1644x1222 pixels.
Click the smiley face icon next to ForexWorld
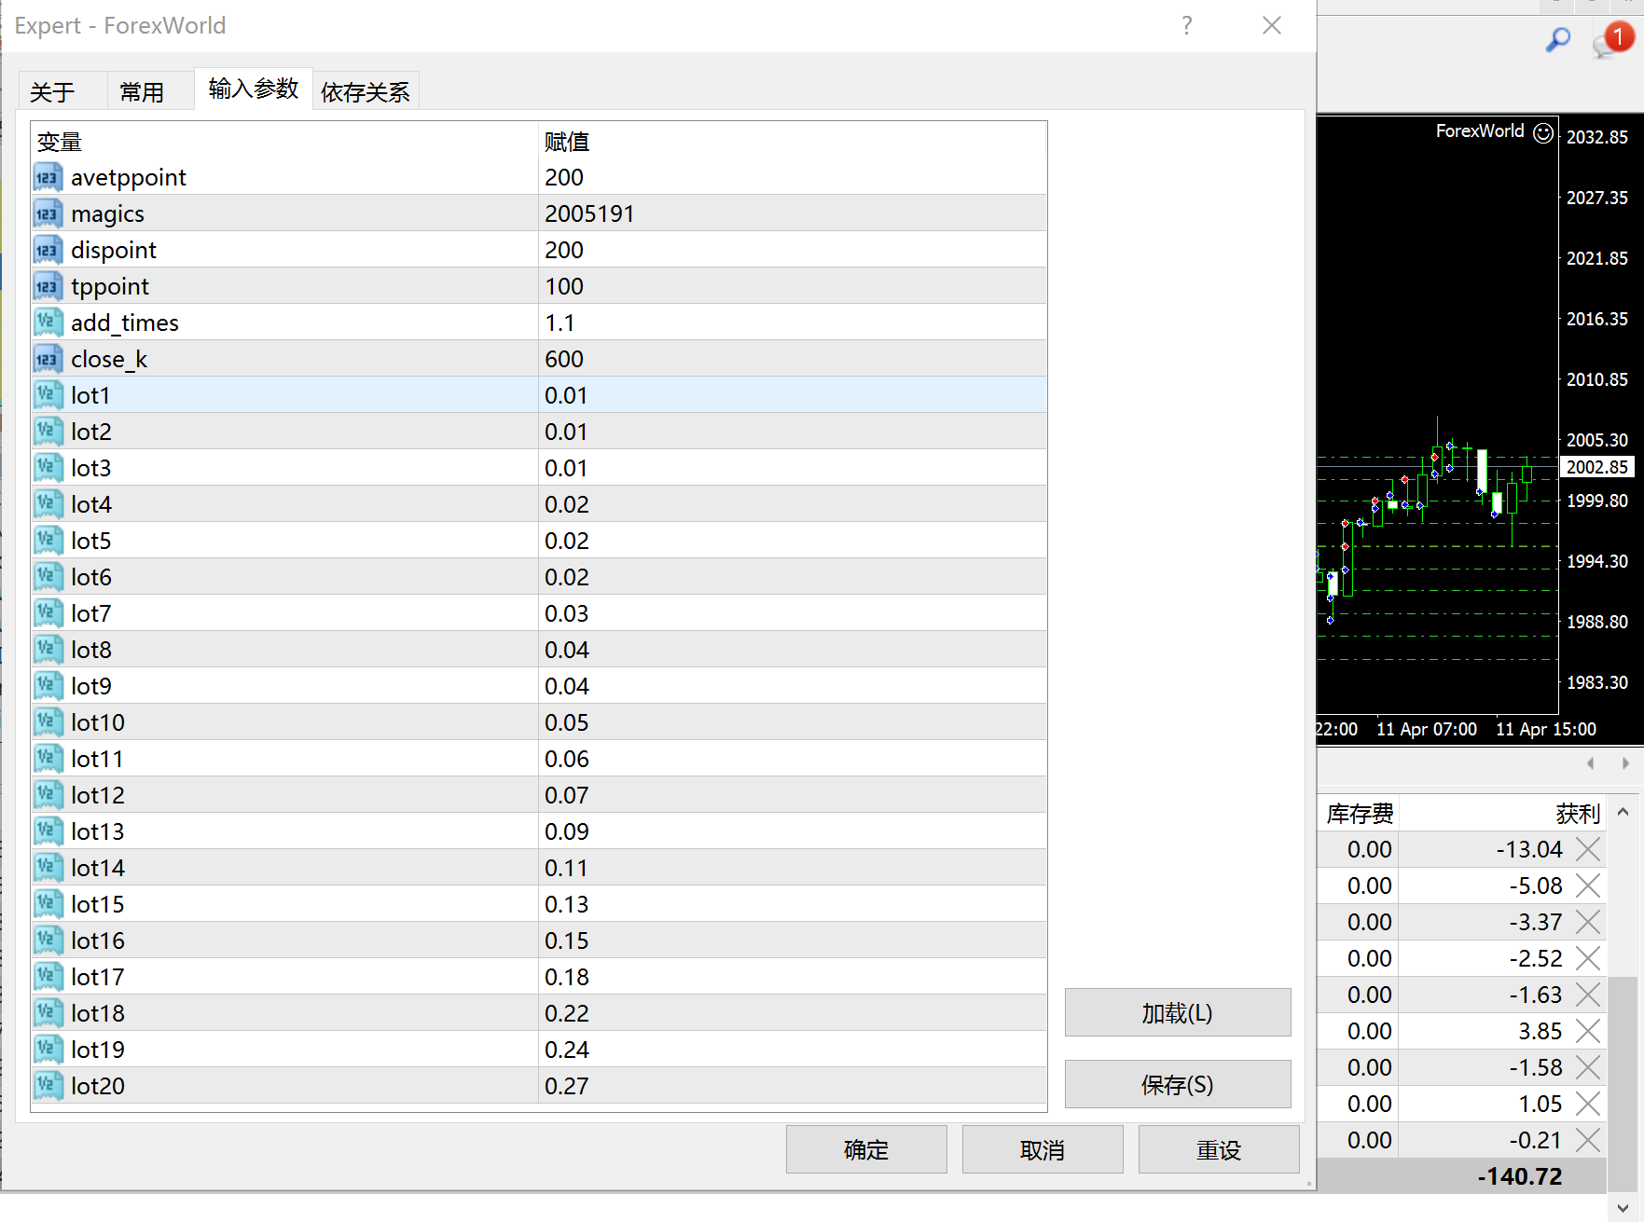pos(1543,132)
